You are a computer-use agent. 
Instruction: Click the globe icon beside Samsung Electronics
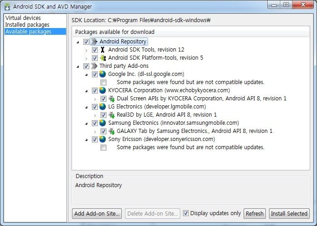coord(102,123)
